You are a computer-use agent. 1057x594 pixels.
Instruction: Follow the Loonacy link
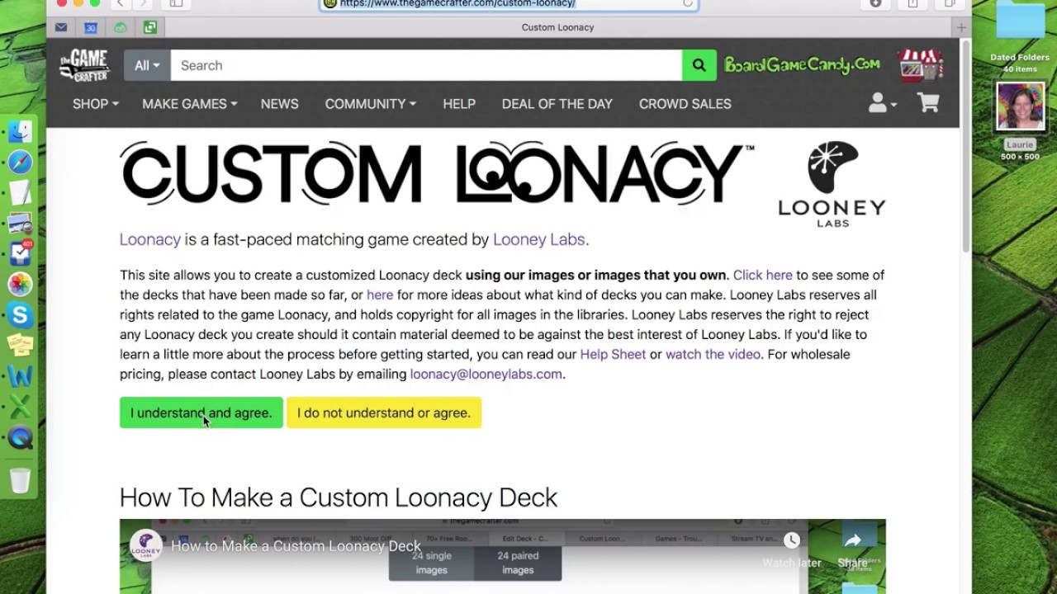150,239
